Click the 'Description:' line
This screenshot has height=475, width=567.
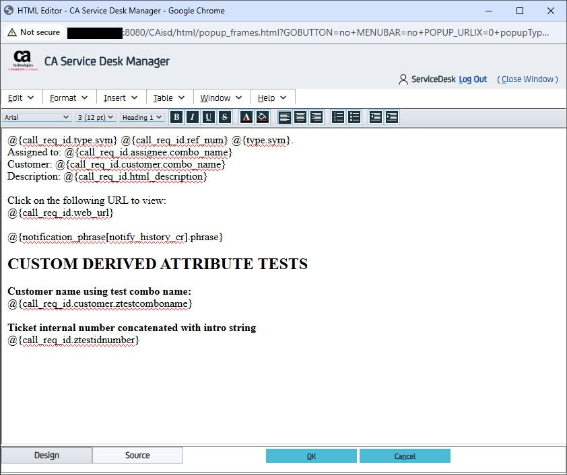tap(107, 176)
